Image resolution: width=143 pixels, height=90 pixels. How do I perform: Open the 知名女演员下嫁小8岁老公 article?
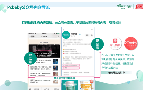44,68
